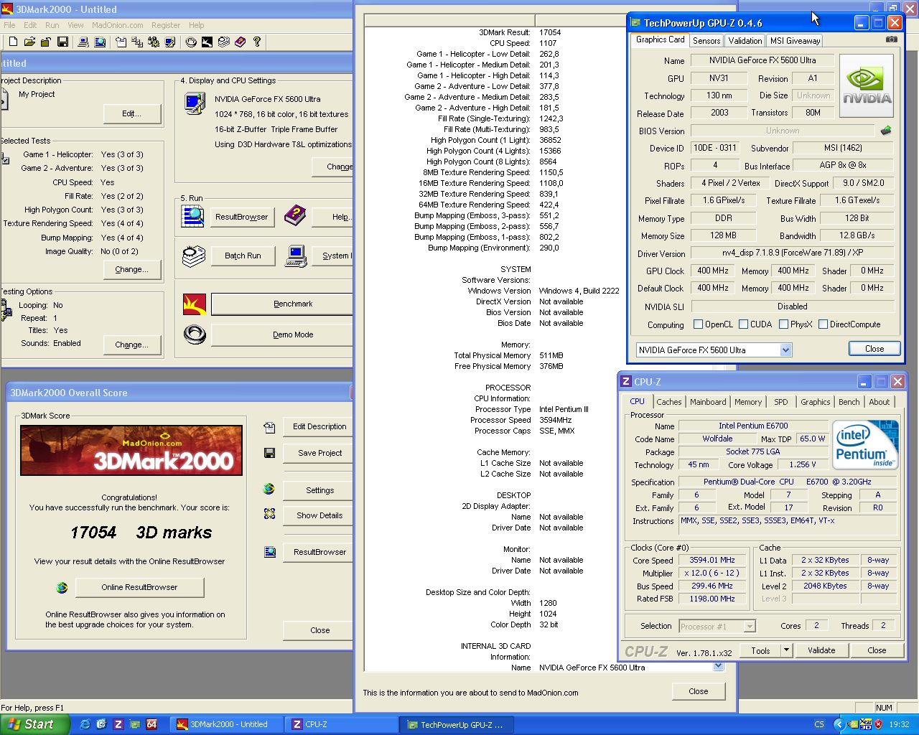Open the File menu in 3DMark2000
Screen dimensions: 919x735
[x=9, y=25]
